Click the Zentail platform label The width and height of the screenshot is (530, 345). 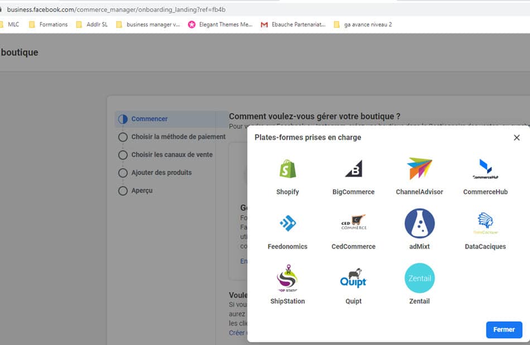tap(420, 301)
